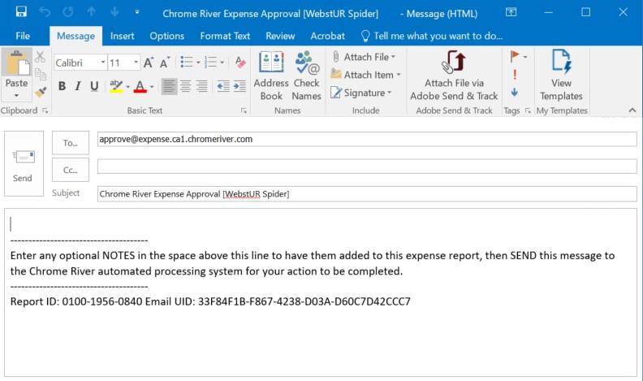Click Tell me what you want to do
The height and width of the screenshot is (381, 643).
(x=432, y=36)
